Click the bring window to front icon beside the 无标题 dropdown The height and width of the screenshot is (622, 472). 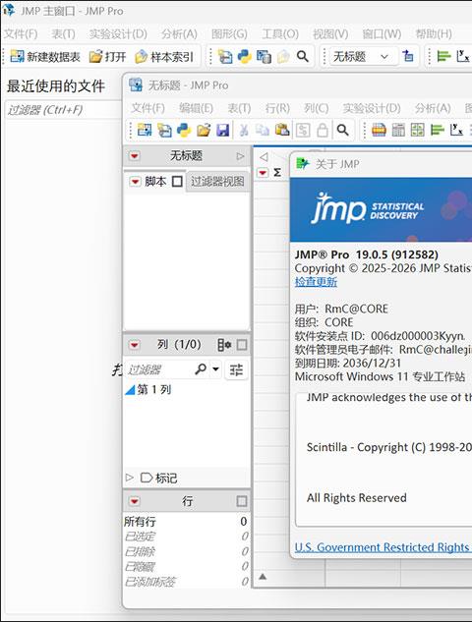pyautogui.click(x=408, y=56)
